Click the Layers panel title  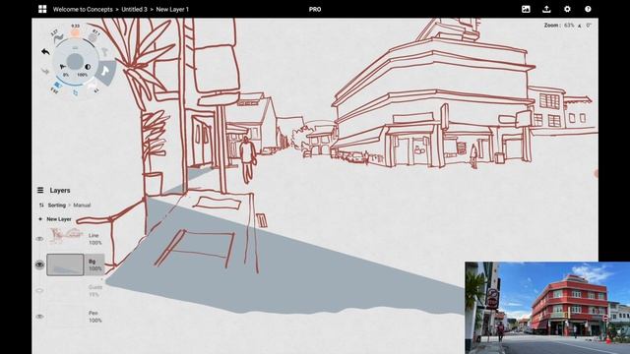tap(60, 190)
